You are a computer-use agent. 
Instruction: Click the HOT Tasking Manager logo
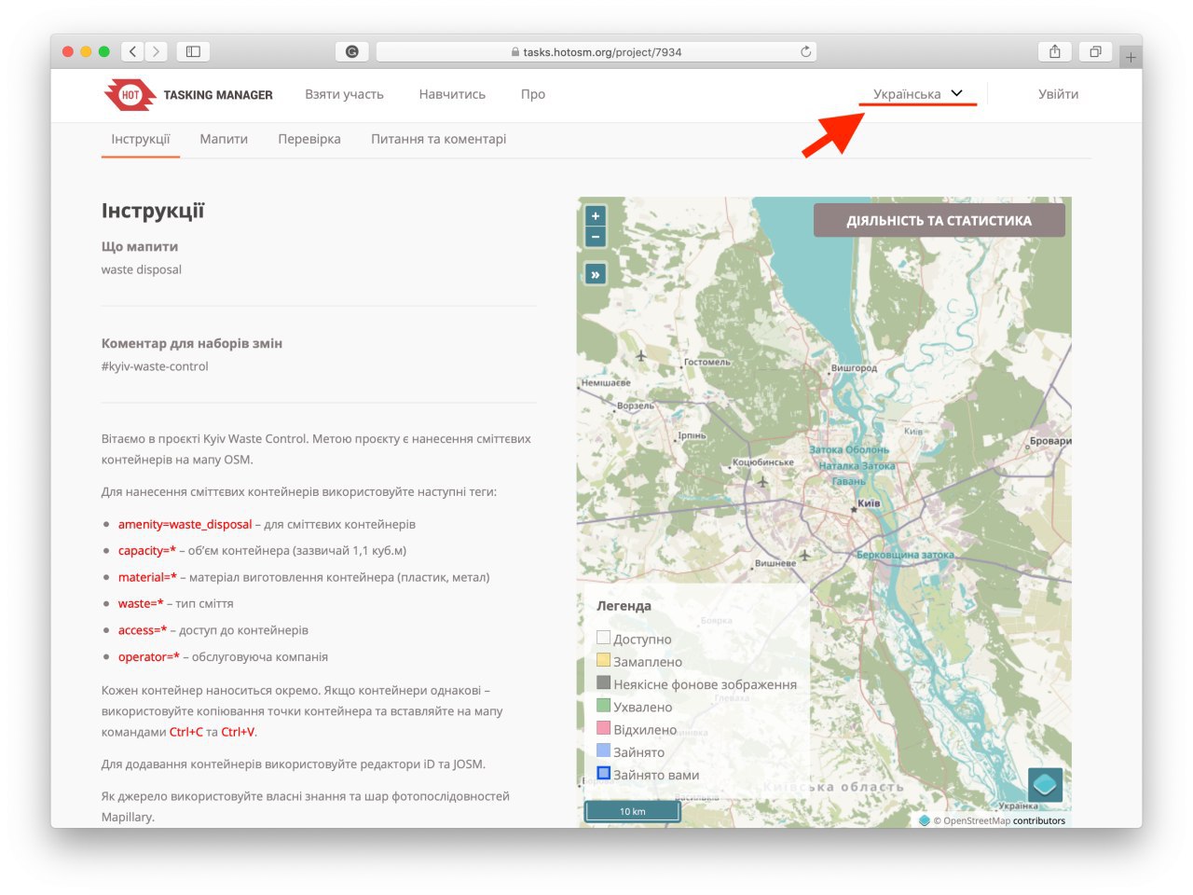[187, 94]
